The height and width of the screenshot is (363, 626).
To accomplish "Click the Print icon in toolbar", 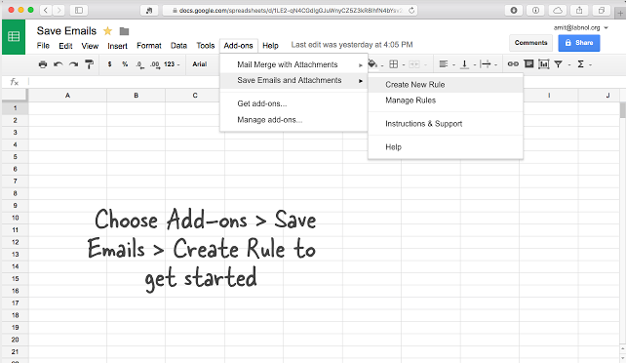I will [x=43, y=64].
